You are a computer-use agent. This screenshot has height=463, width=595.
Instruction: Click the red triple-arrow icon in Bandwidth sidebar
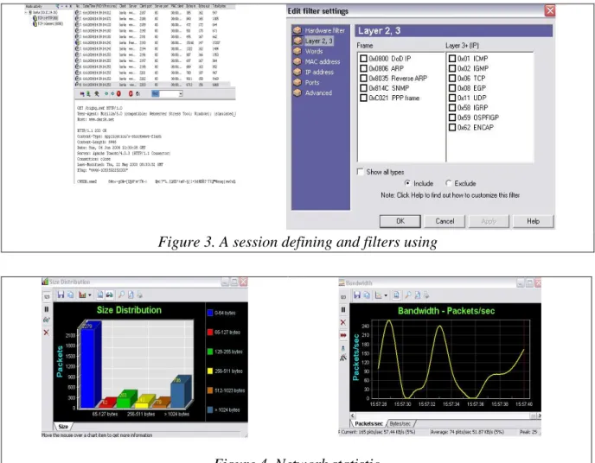(x=343, y=335)
